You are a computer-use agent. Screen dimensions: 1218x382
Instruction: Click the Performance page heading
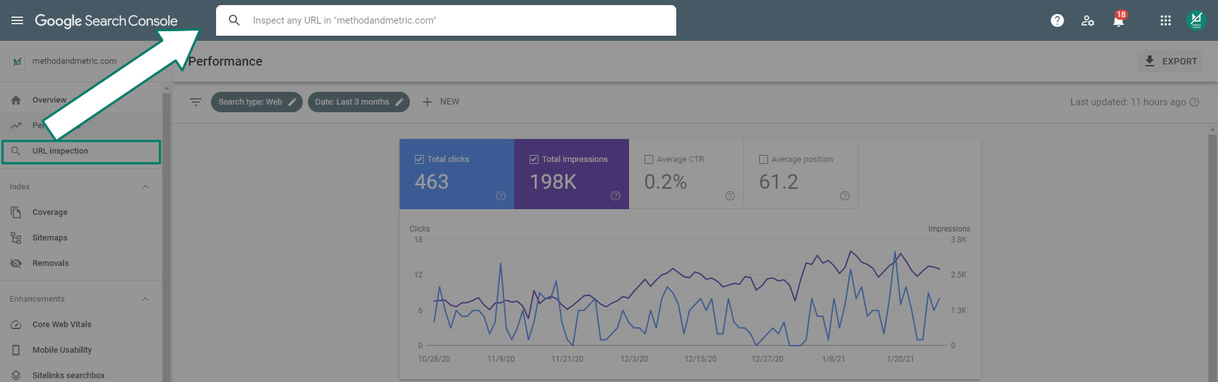tap(225, 61)
